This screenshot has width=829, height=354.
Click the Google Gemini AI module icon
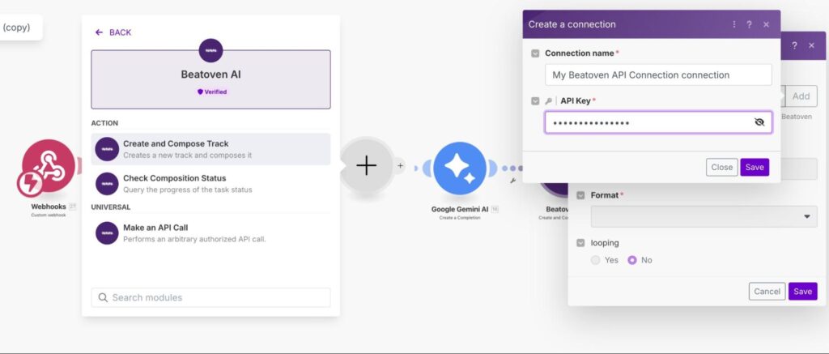pos(460,168)
